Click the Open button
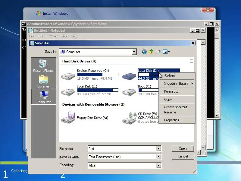 [183, 148]
